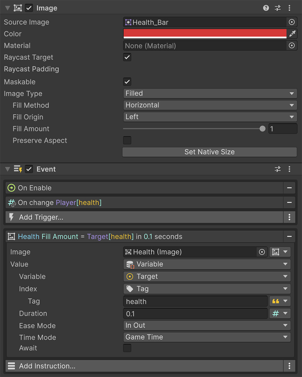Viewport: 302px width, 377px height.
Task: Enable the Await checkbox
Action: [x=127, y=348]
